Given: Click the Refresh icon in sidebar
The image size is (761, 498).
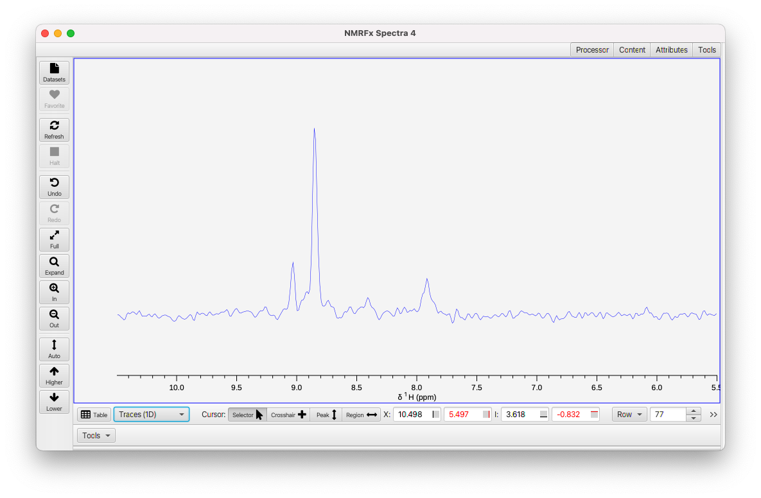Looking at the screenshot, I should pos(54,130).
